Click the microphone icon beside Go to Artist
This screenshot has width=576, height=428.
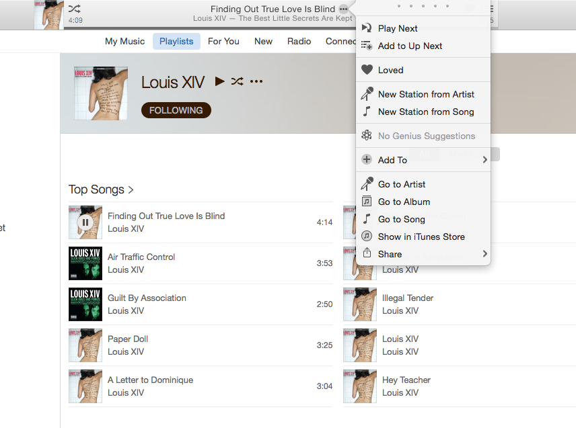pos(367,183)
